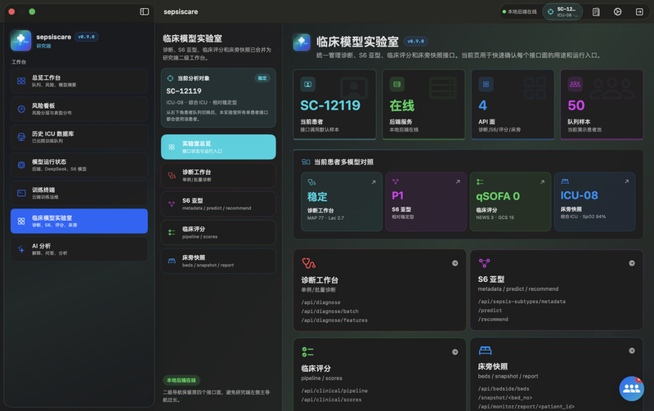Open 训练终端 in the sidebar
The height and width of the screenshot is (411, 654).
(79, 193)
